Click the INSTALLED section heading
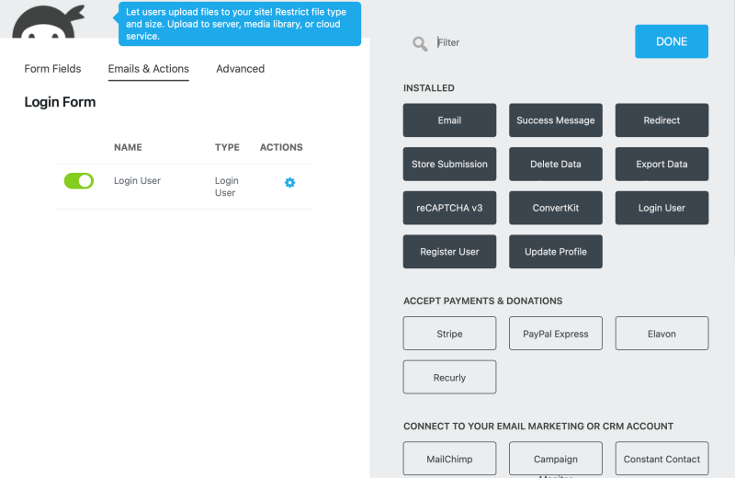The image size is (735, 478). pos(429,87)
